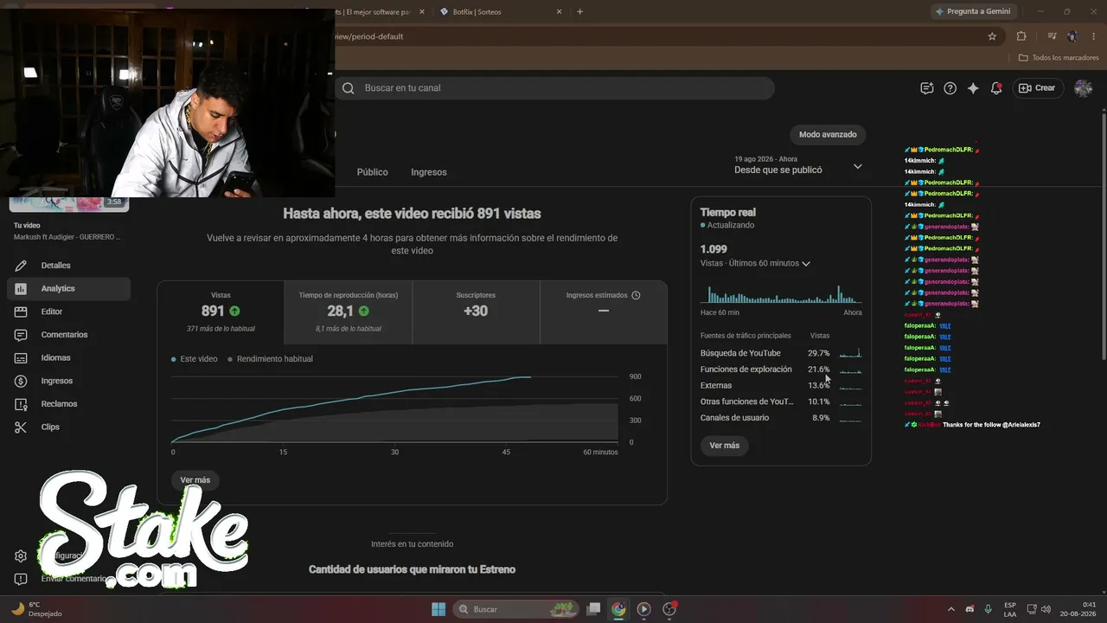Click the Comentarios speech bubble icon
Screen dimensions: 1107x623
pos(22,335)
